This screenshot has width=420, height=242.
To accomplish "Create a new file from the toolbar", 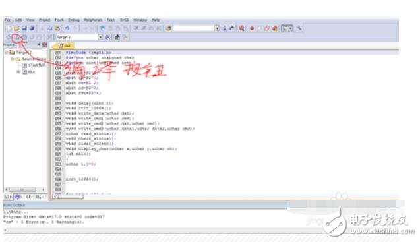I will 9,28.
